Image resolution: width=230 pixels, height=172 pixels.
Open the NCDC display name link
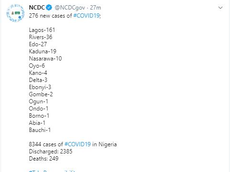tap(37, 8)
